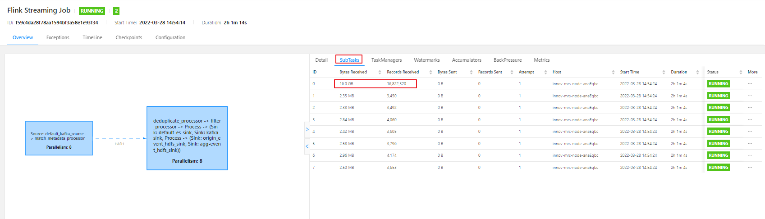Click the green task count badge 2
This screenshot has height=219, width=765.
pyautogui.click(x=116, y=11)
